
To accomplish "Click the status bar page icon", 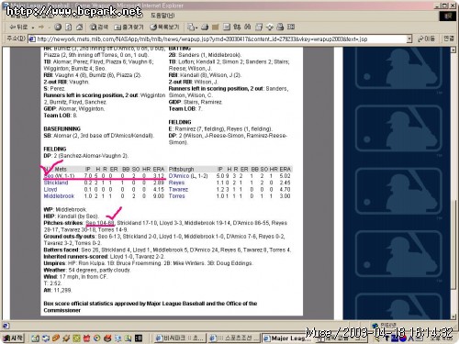I will point(6,326).
